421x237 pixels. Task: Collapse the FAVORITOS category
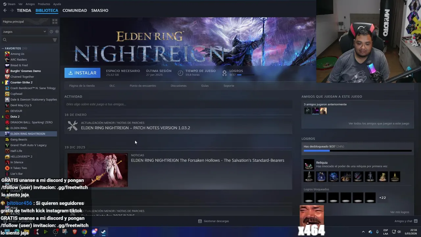click(3, 48)
